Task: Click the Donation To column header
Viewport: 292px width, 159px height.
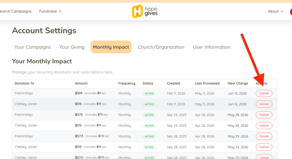Action: pos(24,83)
